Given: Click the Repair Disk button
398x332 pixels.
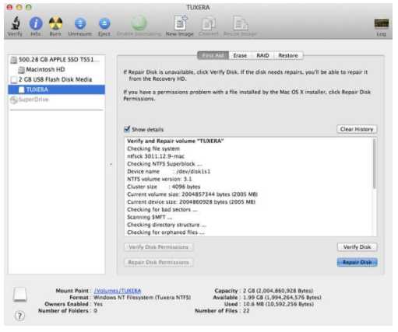Looking at the screenshot, I should click(357, 262).
